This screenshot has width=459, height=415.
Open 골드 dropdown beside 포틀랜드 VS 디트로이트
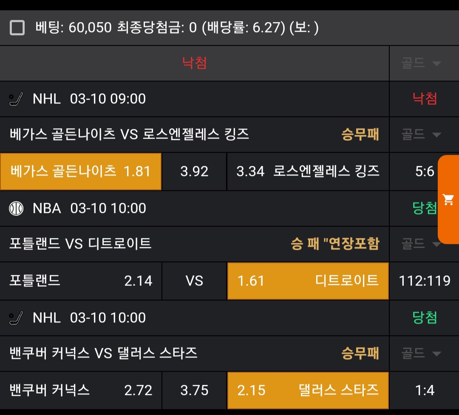tap(421, 244)
